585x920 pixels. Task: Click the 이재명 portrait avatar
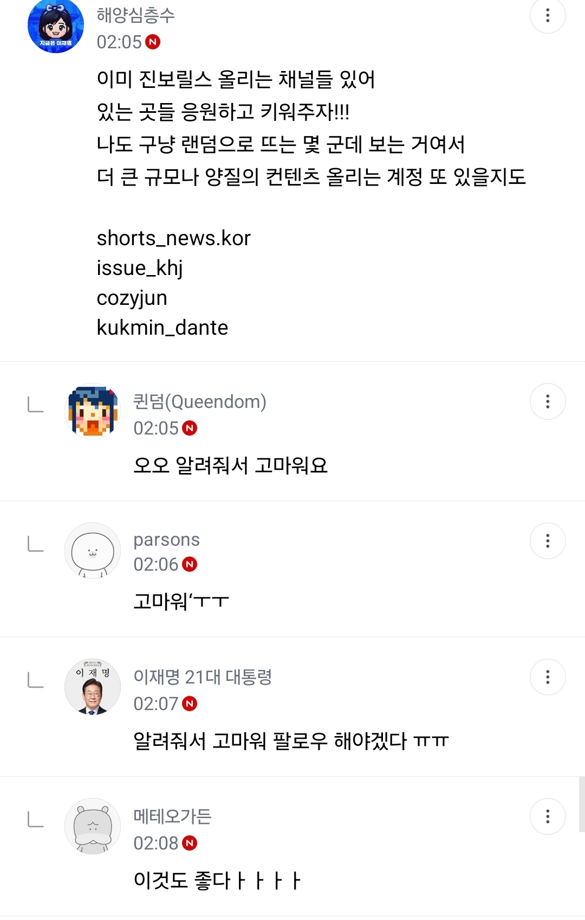coord(93,687)
